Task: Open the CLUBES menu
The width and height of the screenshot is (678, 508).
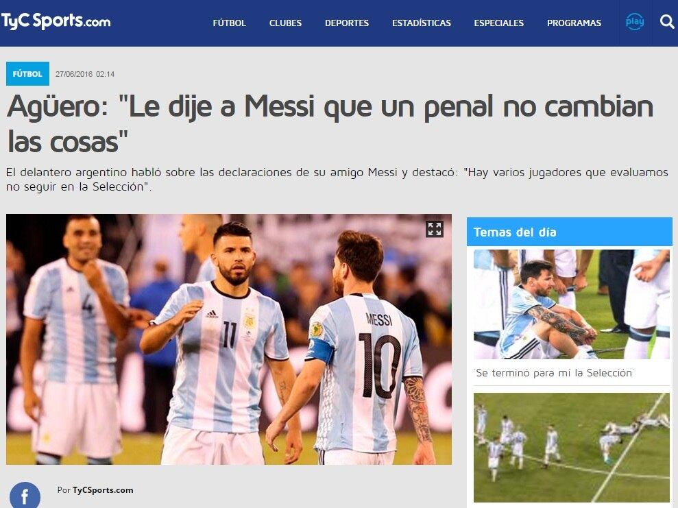Action: point(285,23)
